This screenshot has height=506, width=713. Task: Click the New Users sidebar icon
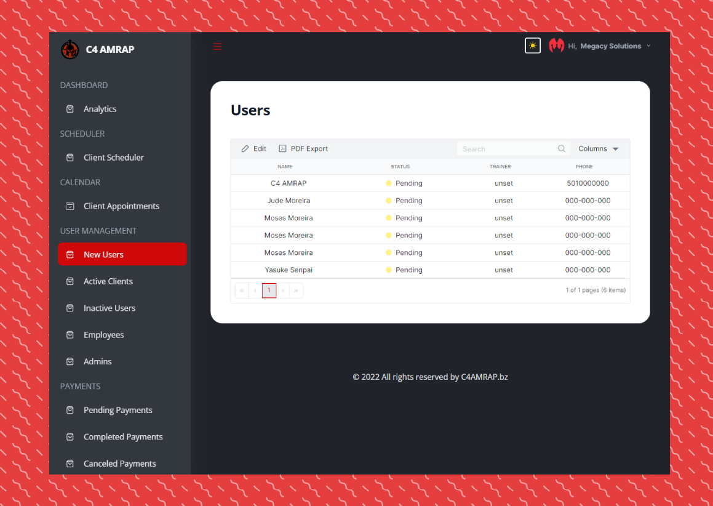tap(70, 254)
